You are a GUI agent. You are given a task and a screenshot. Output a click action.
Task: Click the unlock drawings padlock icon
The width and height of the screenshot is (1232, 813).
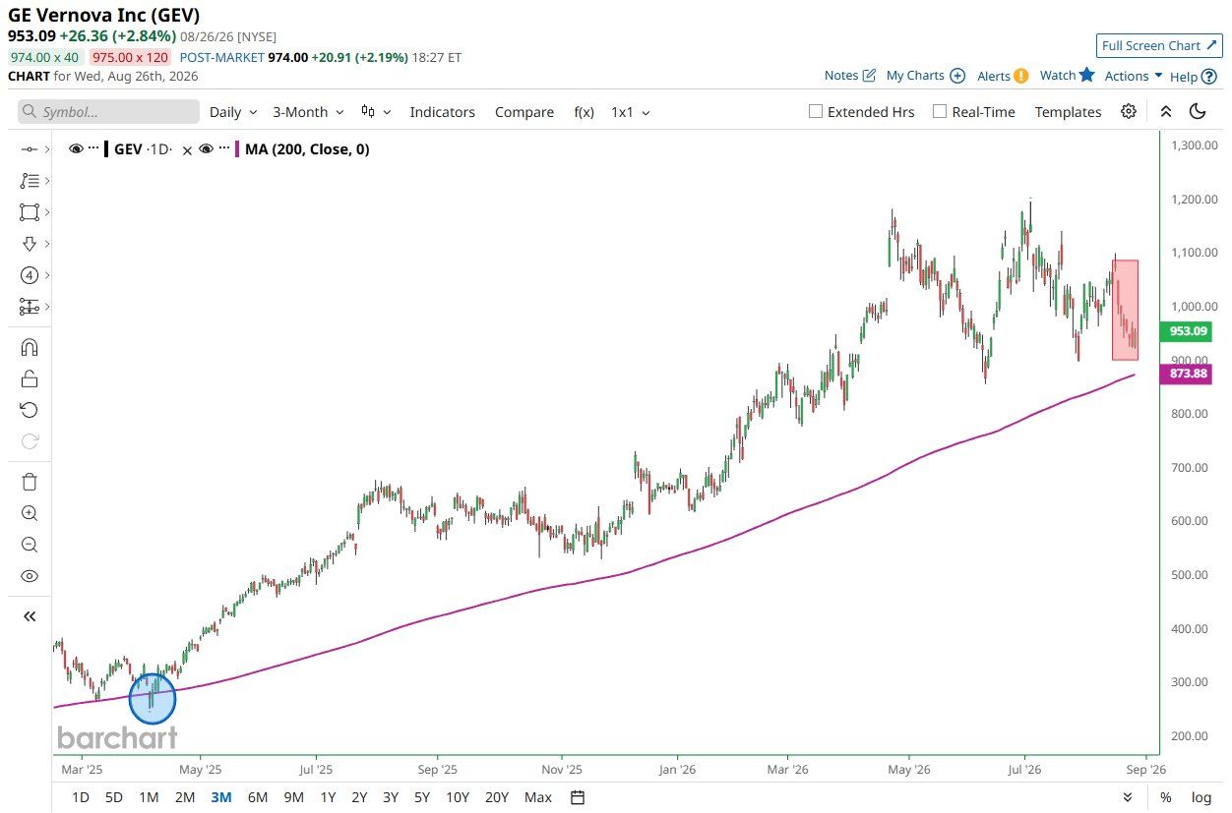(x=30, y=378)
